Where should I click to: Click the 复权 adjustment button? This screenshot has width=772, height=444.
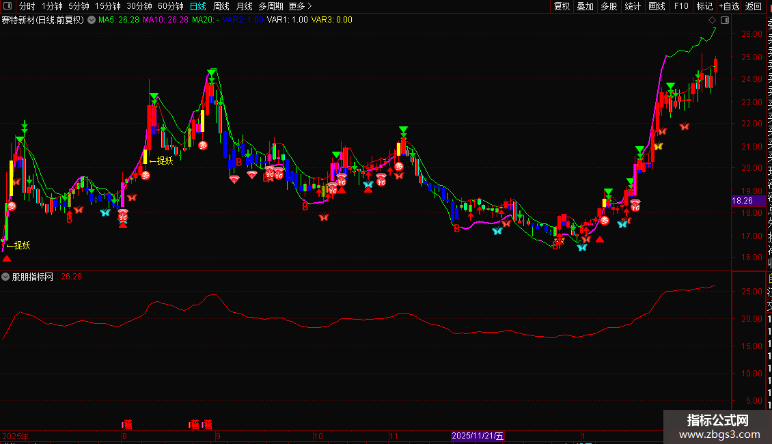click(562, 6)
